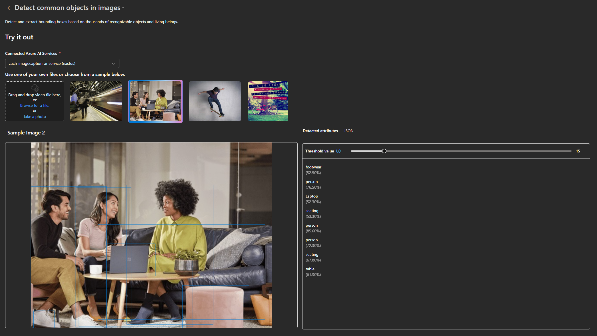The image size is (597, 336).
Task: Click the cloud upload icon
Action: pyautogui.click(x=35, y=88)
